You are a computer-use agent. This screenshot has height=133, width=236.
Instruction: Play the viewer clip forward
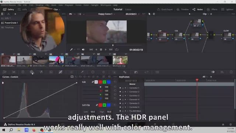(106, 50)
